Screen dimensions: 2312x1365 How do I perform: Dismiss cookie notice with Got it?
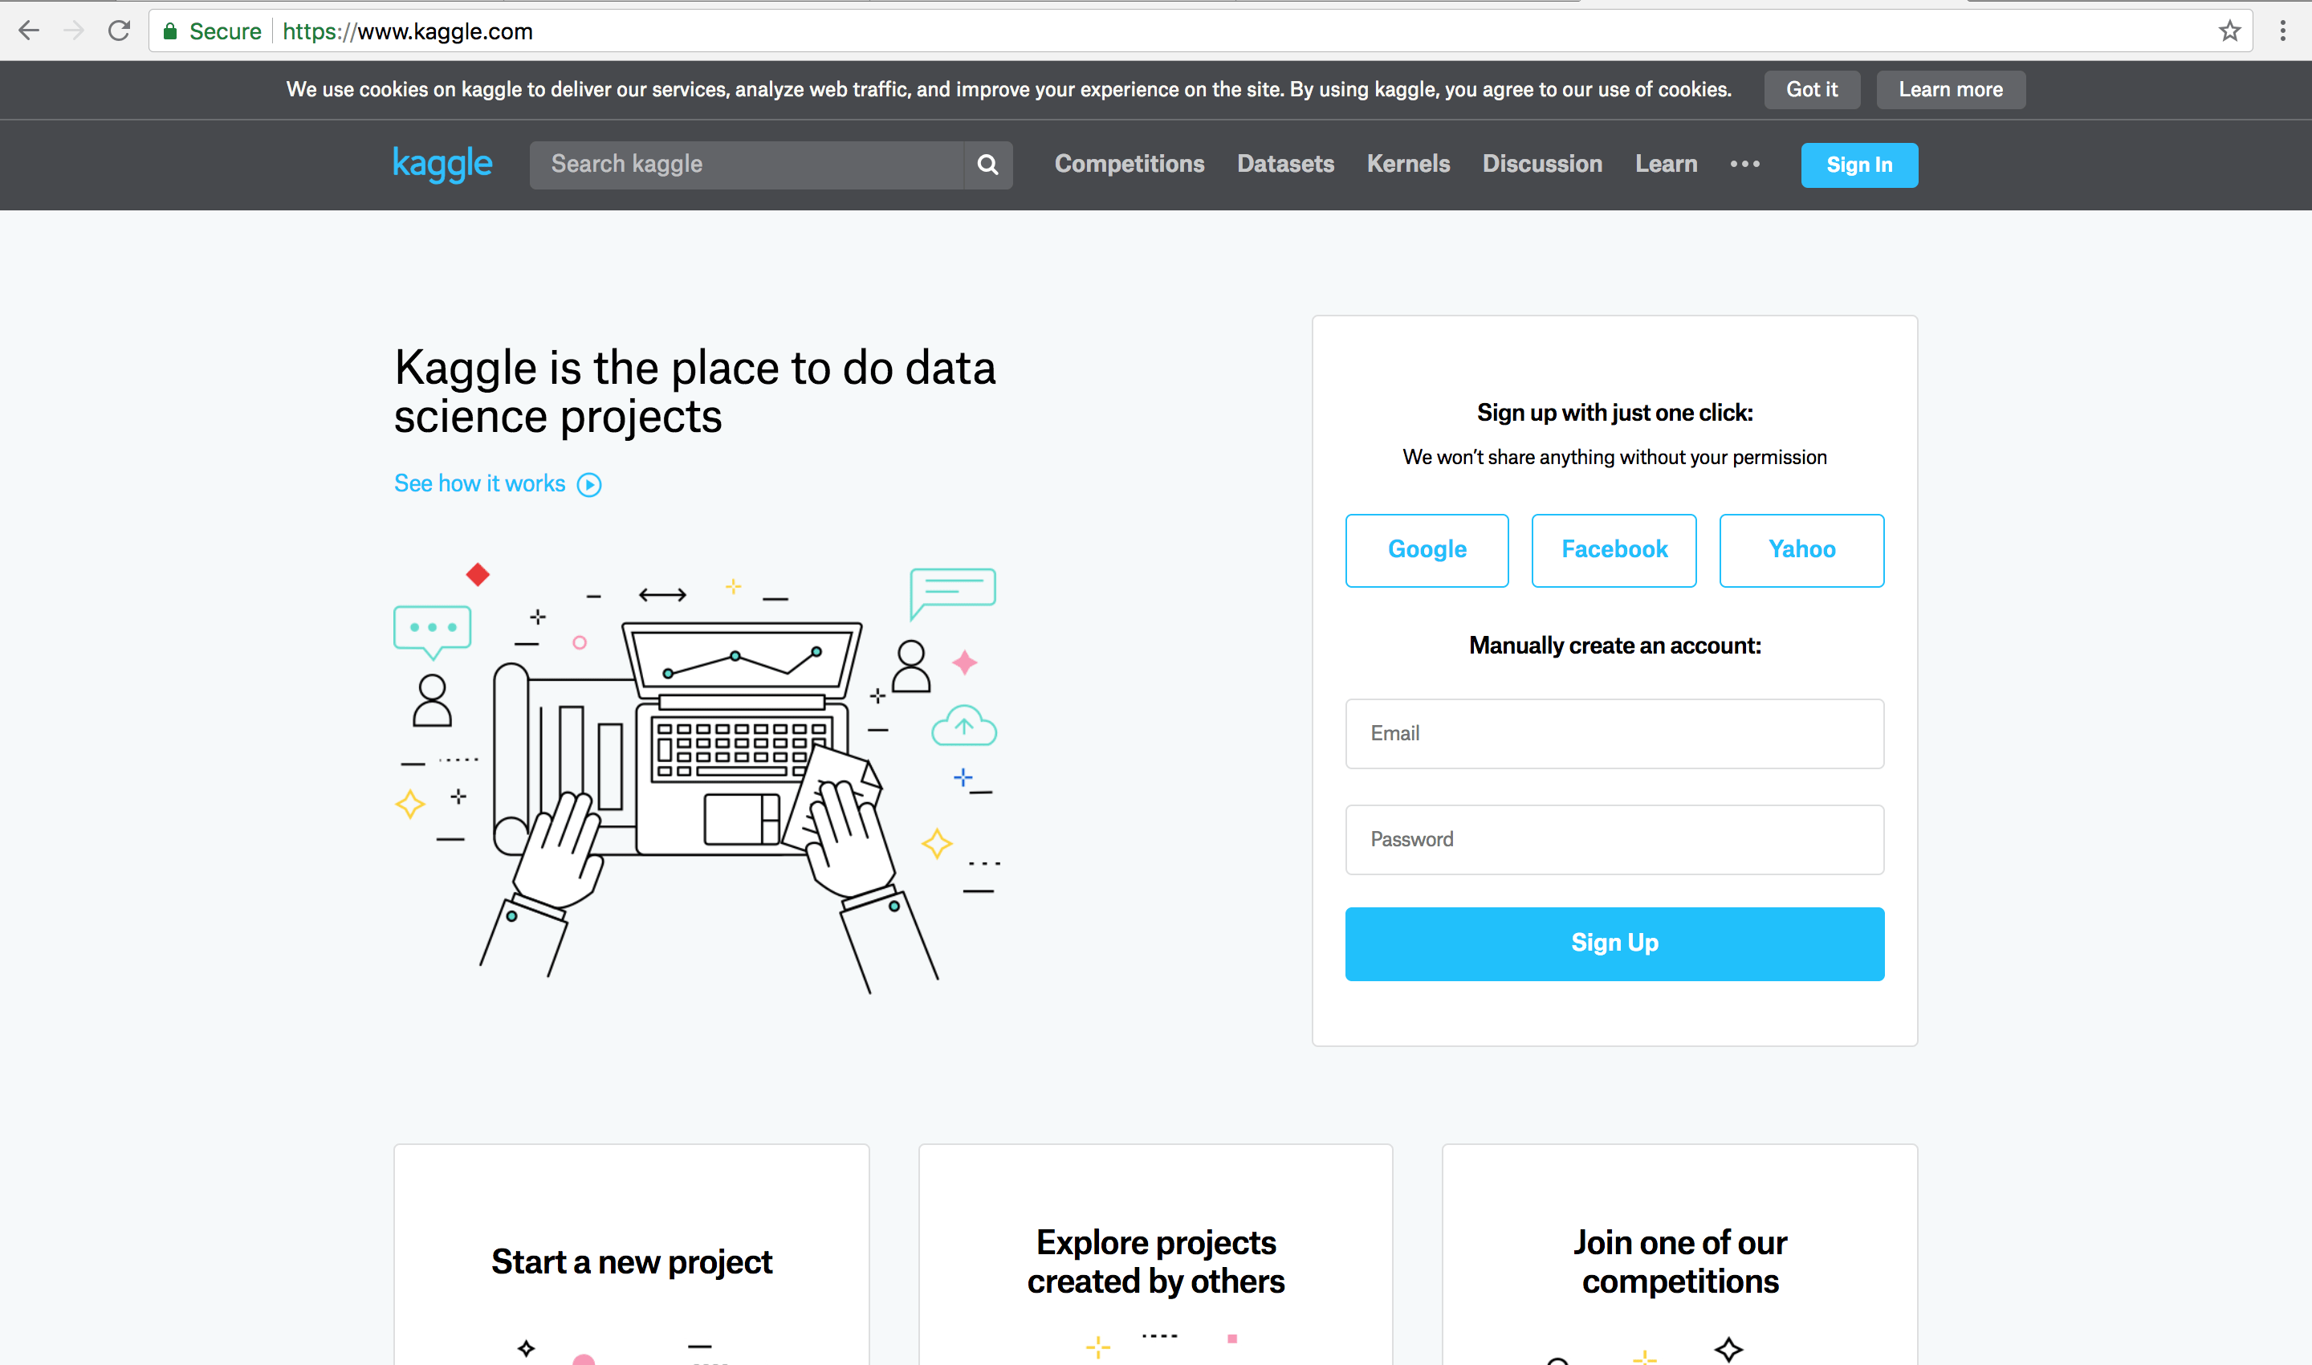(x=1812, y=89)
